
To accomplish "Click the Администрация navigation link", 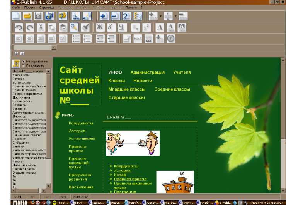I will 147,72.
